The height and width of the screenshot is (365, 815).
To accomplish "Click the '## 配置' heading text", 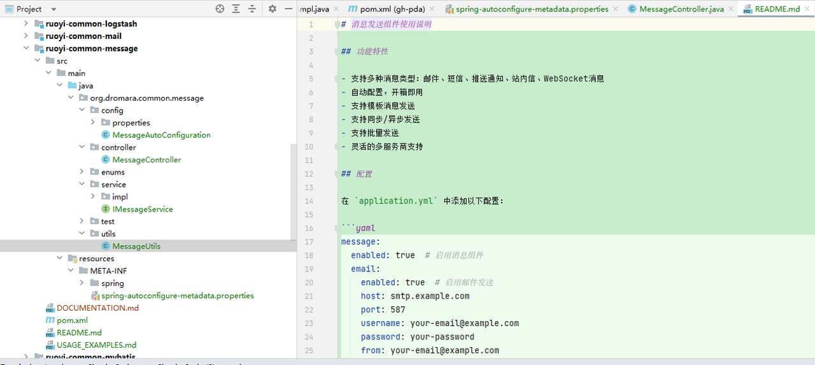I will 357,174.
